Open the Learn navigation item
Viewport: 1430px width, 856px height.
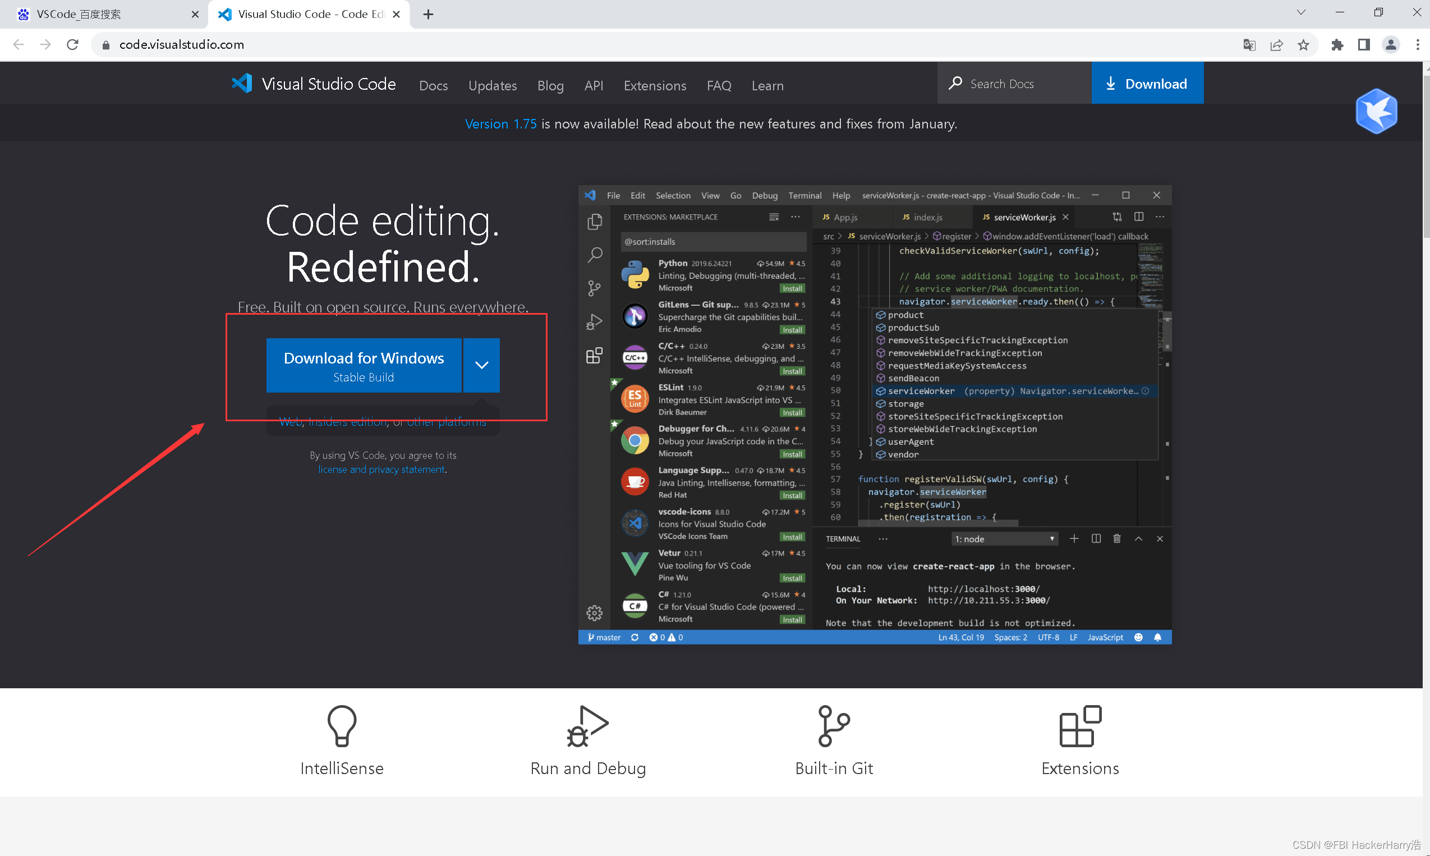(767, 85)
